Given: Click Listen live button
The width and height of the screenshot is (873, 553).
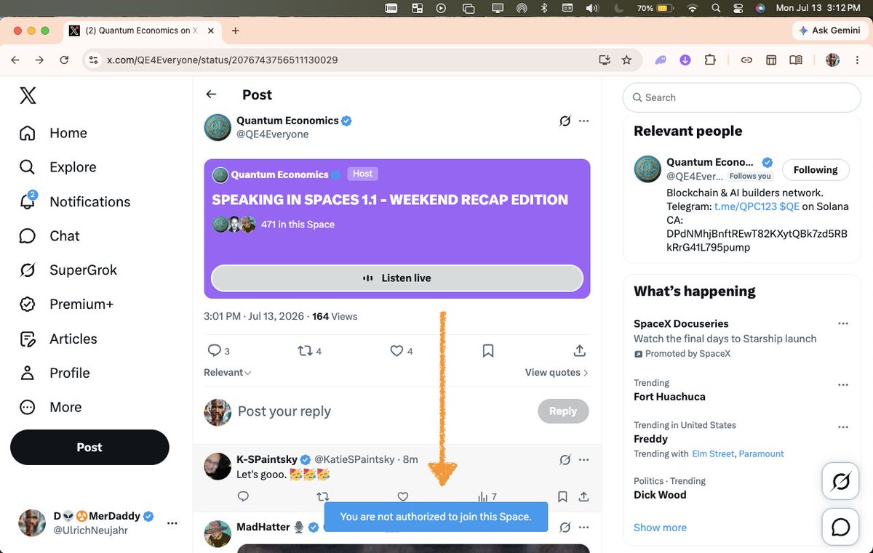Looking at the screenshot, I should pos(397,278).
